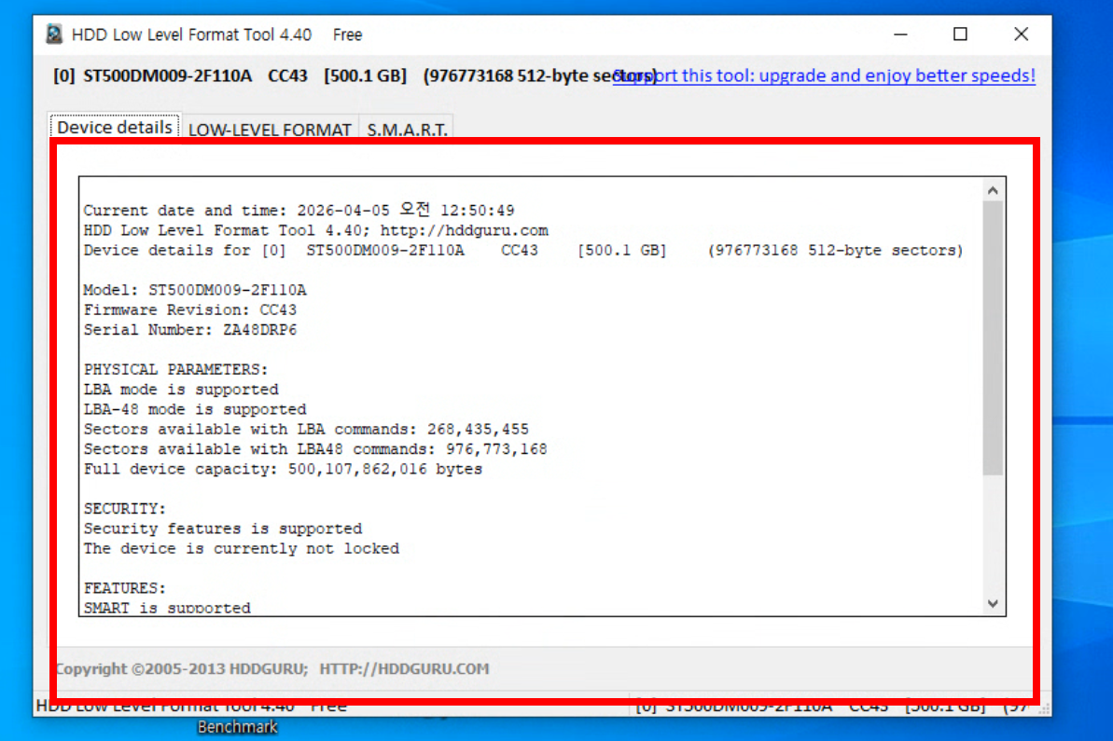
Task: Click the hddguru.com URL line in details
Action: 316,230
